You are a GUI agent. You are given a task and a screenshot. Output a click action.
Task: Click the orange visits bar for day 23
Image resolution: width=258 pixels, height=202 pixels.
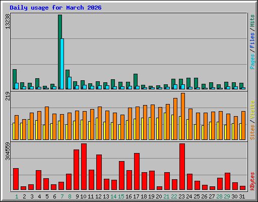(183, 116)
